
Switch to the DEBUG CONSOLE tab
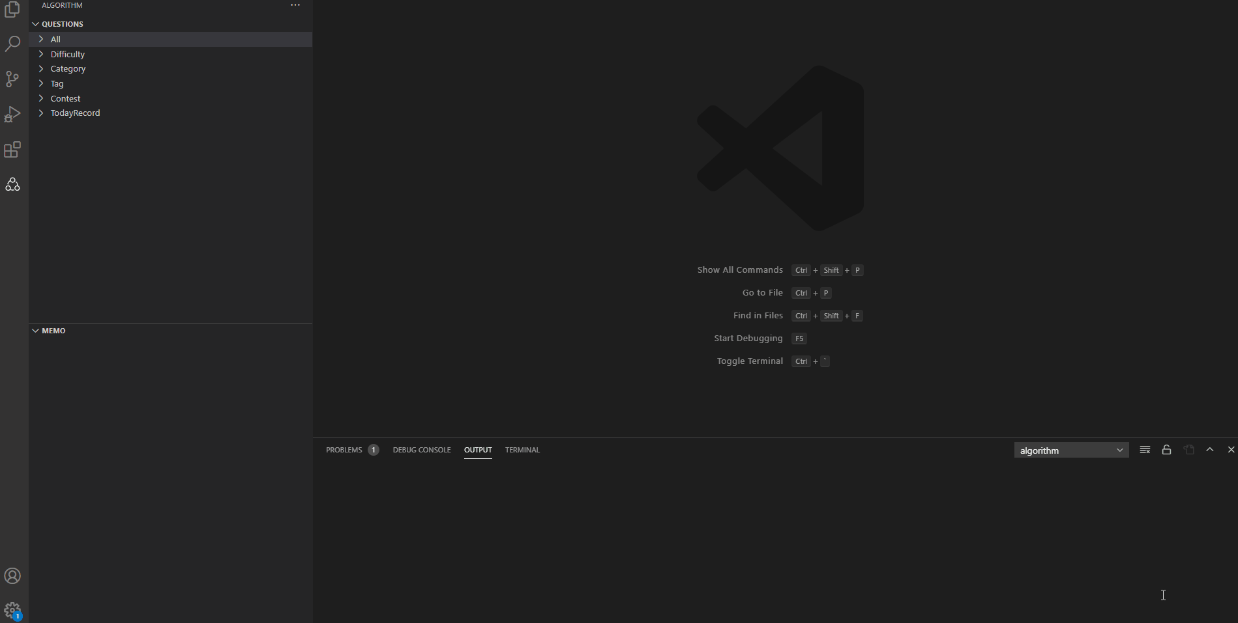422,450
